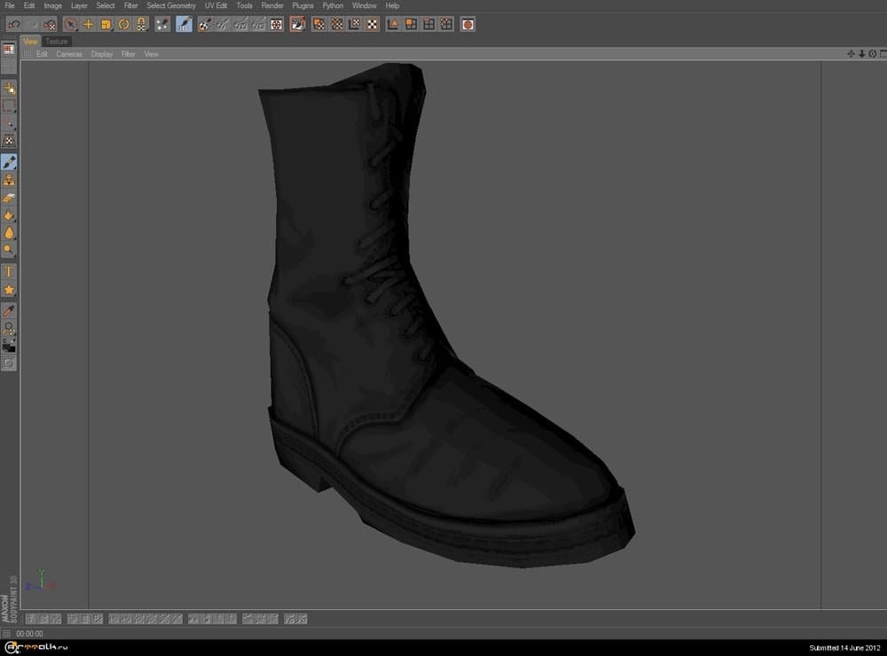Click the Rotate tool in top toolbar
Image resolution: width=887 pixels, height=656 pixels.
[x=123, y=25]
